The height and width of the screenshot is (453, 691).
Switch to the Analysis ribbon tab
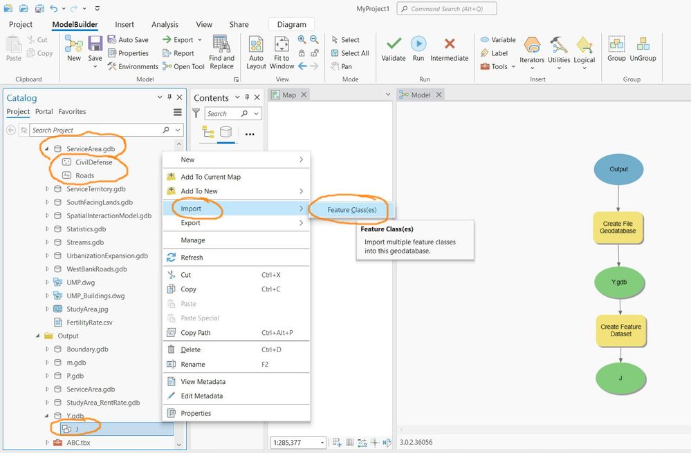pos(165,25)
